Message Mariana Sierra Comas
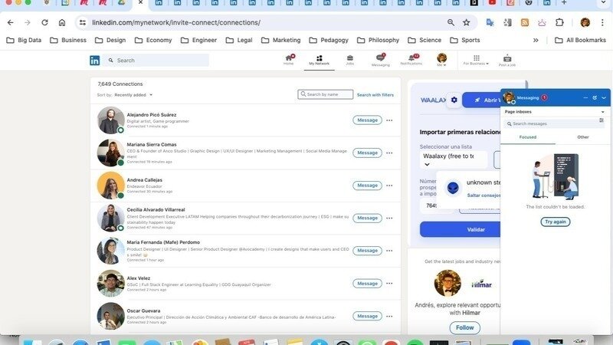 point(367,153)
